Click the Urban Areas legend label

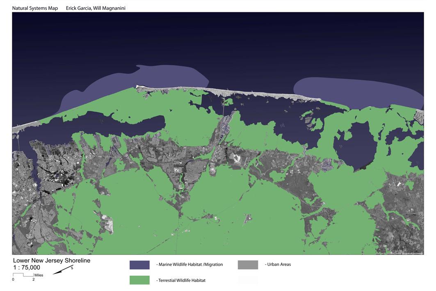pyautogui.click(x=279, y=264)
